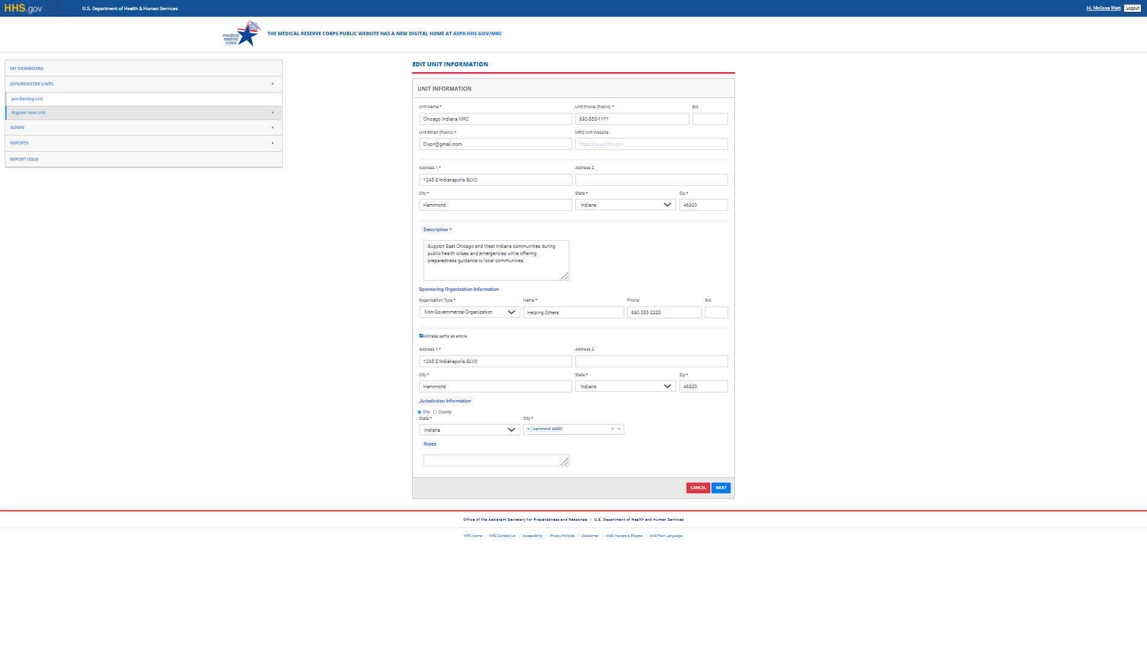This screenshot has width=1147, height=645.
Task: Clear all selections in jurisdiction City field
Action: pyautogui.click(x=612, y=429)
